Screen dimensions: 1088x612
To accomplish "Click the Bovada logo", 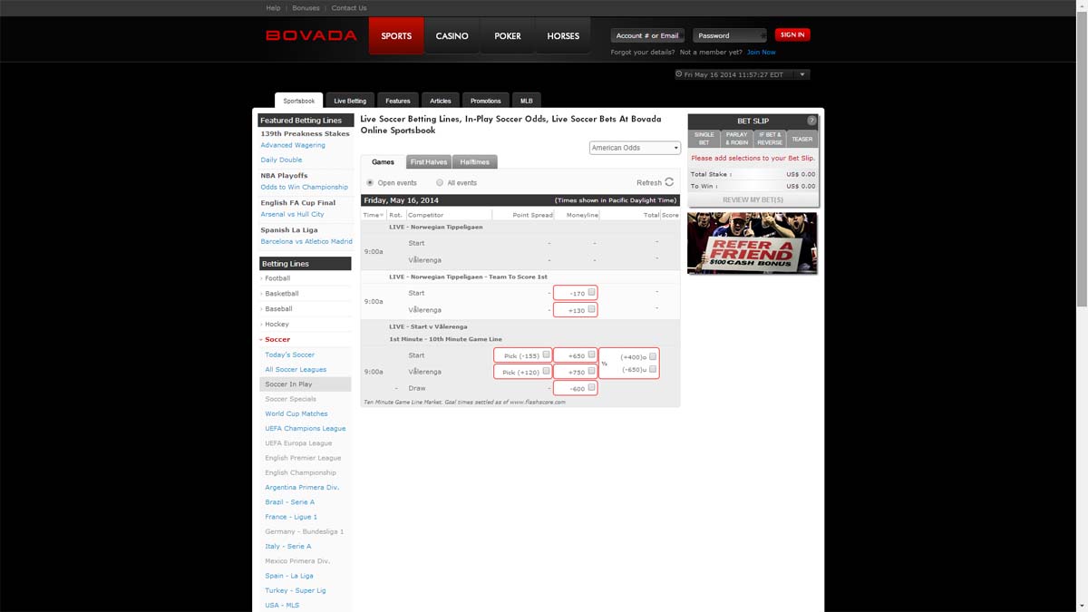I will 311,36.
